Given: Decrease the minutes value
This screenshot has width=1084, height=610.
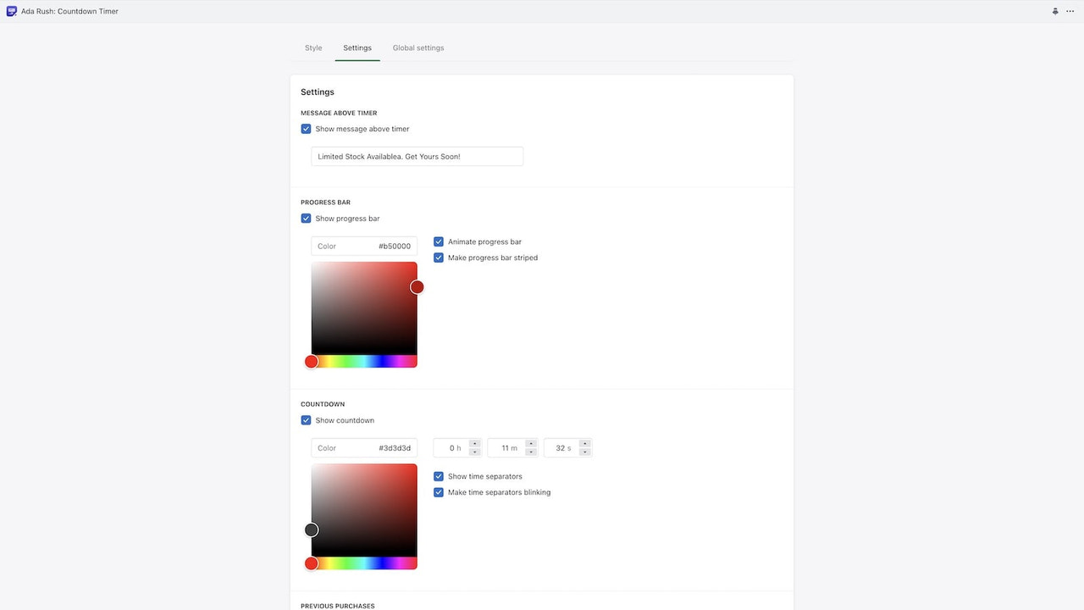Looking at the screenshot, I should (x=531, y=451).
